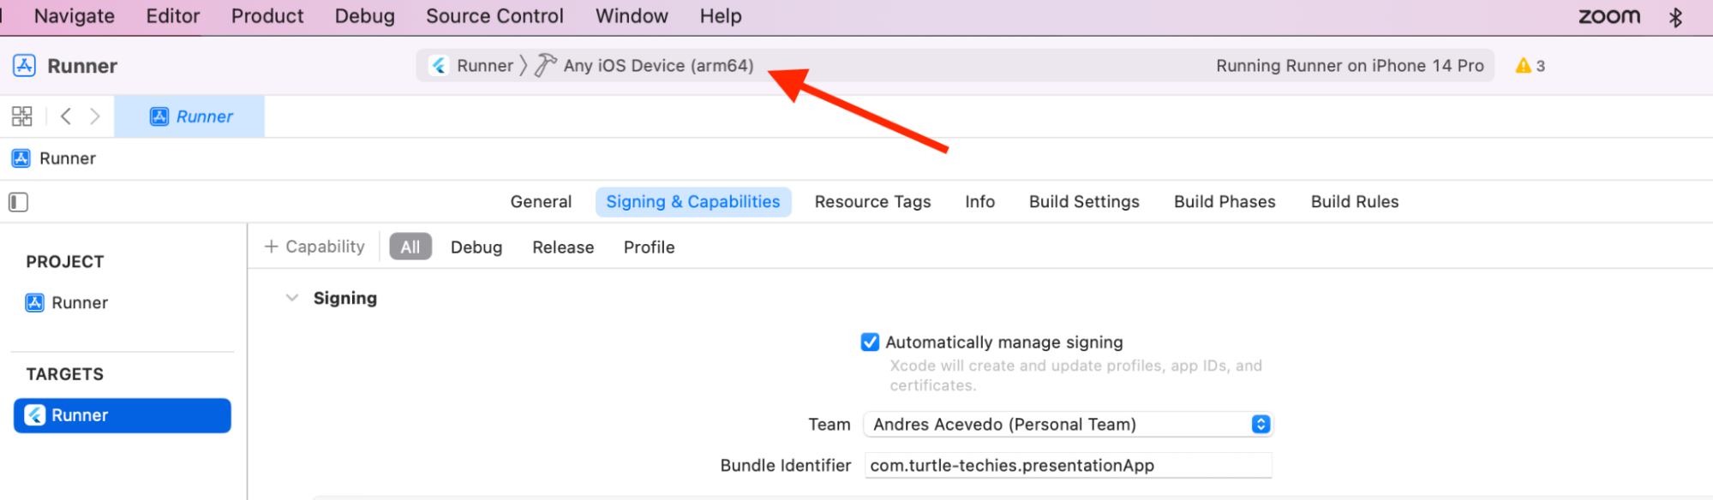Click the Signing section heading
This screenshot has height=500, width=1713.
344,298
